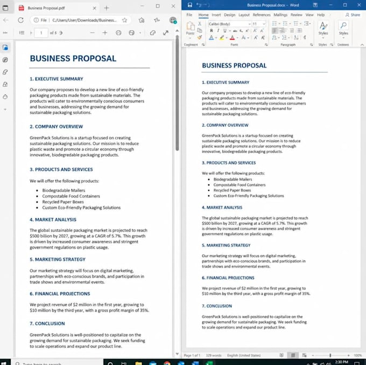The width and height of the screenshot is (366, 365).
Task: Click English (United States) in Word status bar
Action: (x=244, y=355)
